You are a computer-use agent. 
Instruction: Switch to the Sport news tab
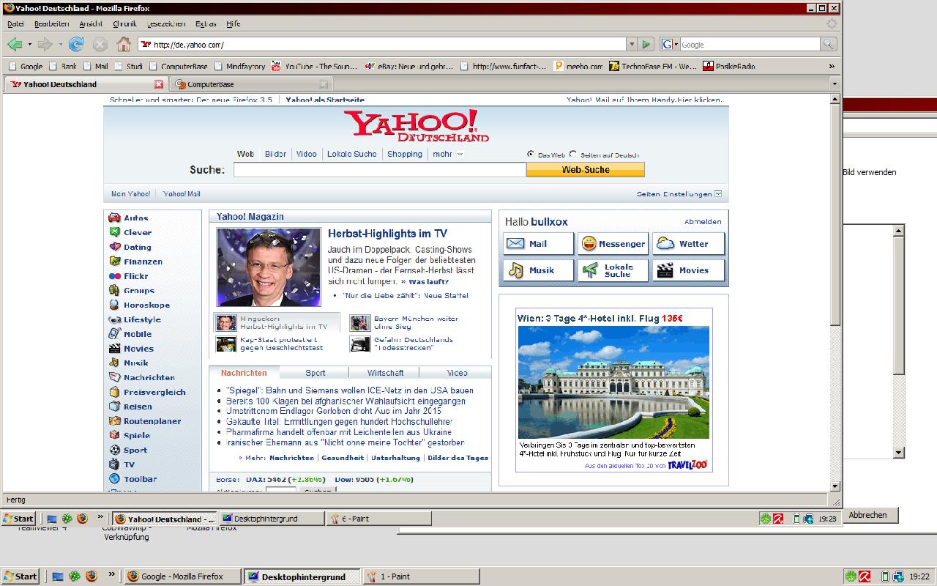[x=316, y=373]
